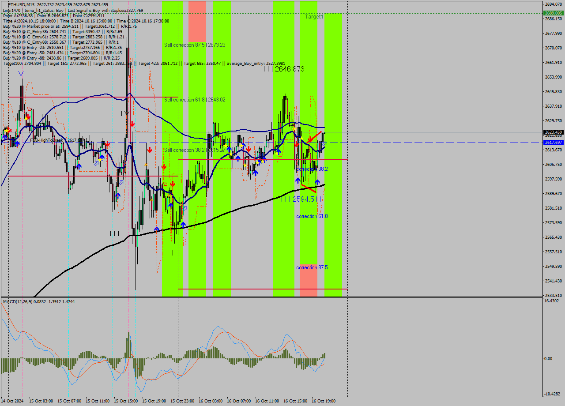
Task: Click the '15 Oct 07:00' time axis label
Action: (x=70, y=401)
